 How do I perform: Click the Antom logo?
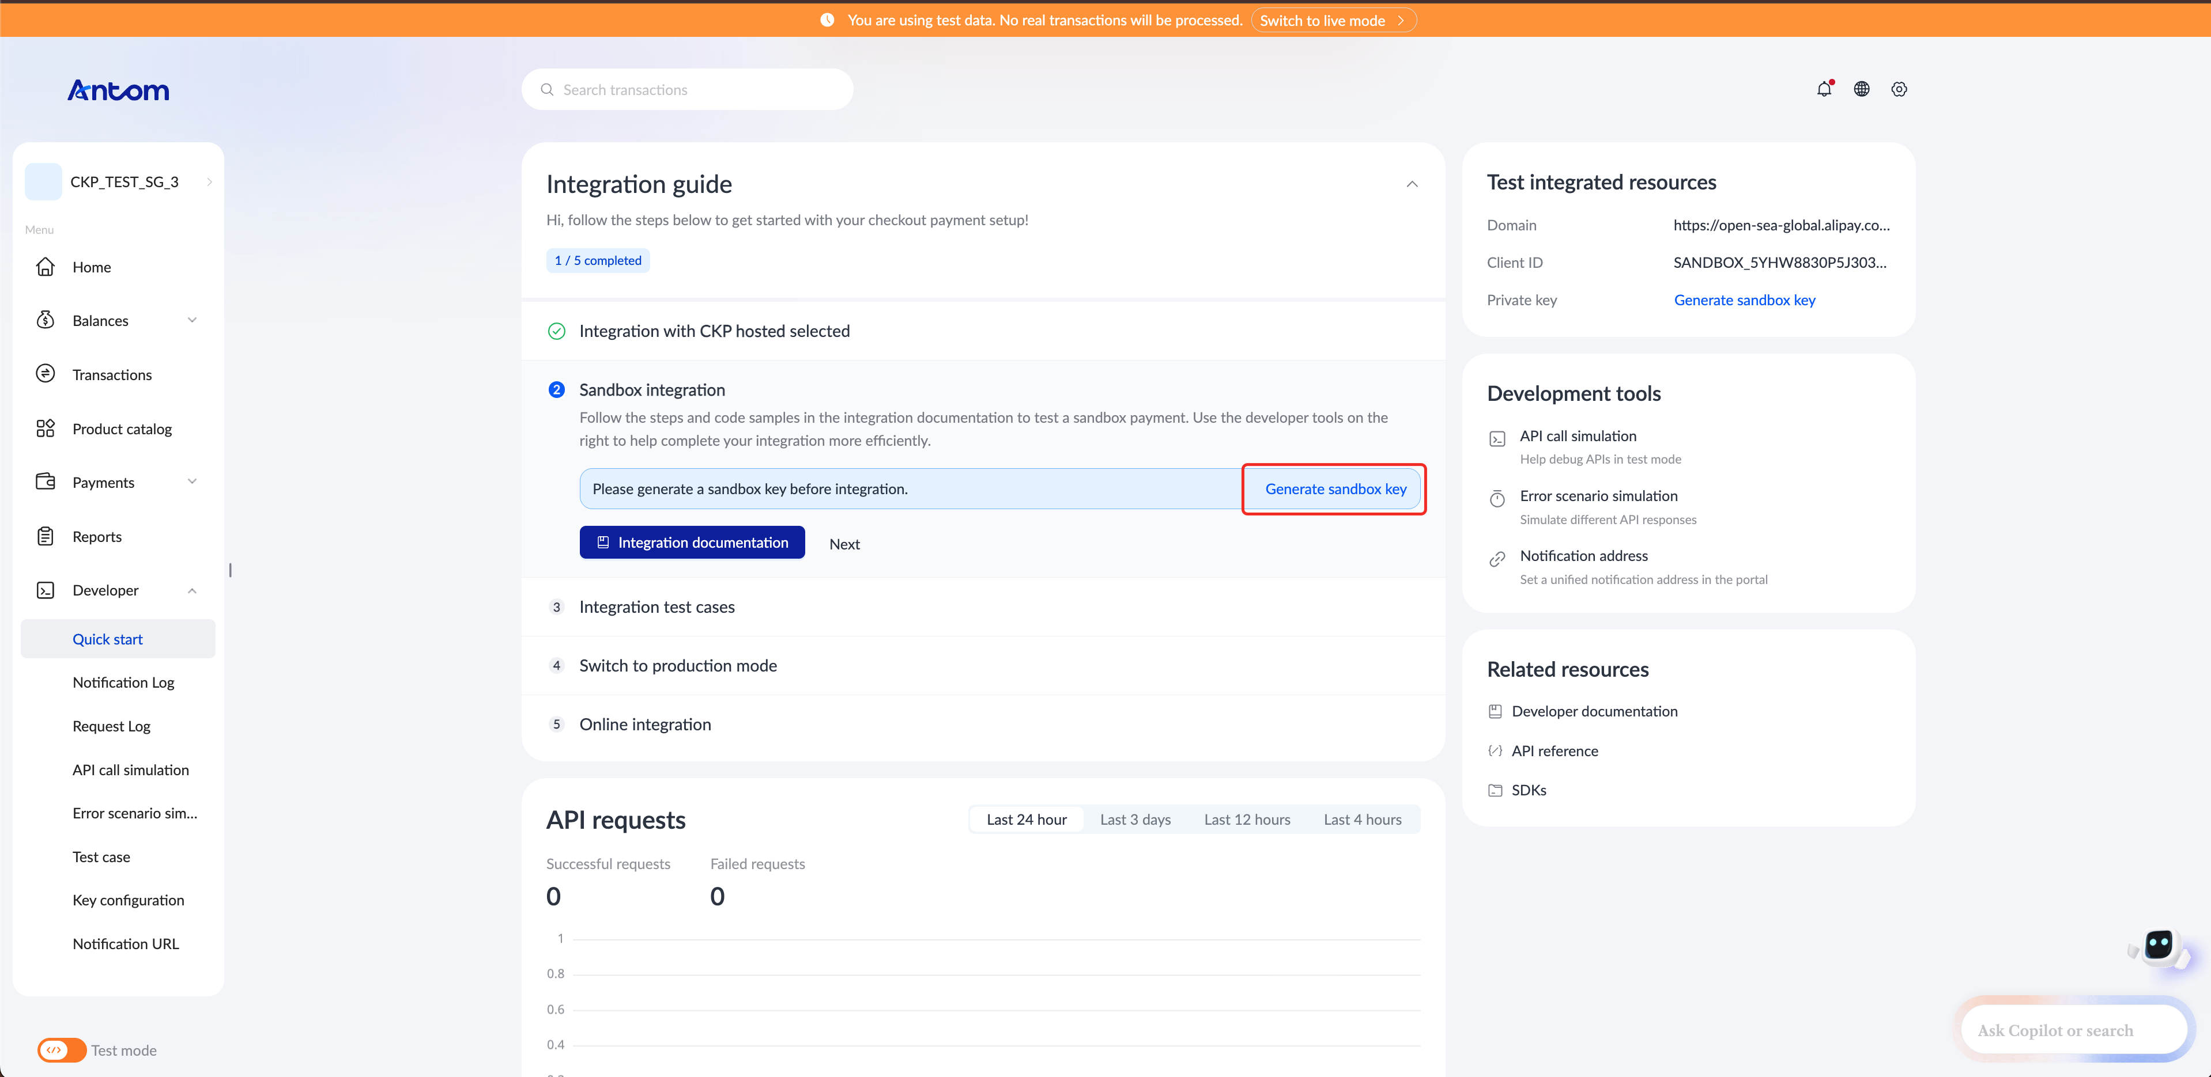[x=119, y=90]
